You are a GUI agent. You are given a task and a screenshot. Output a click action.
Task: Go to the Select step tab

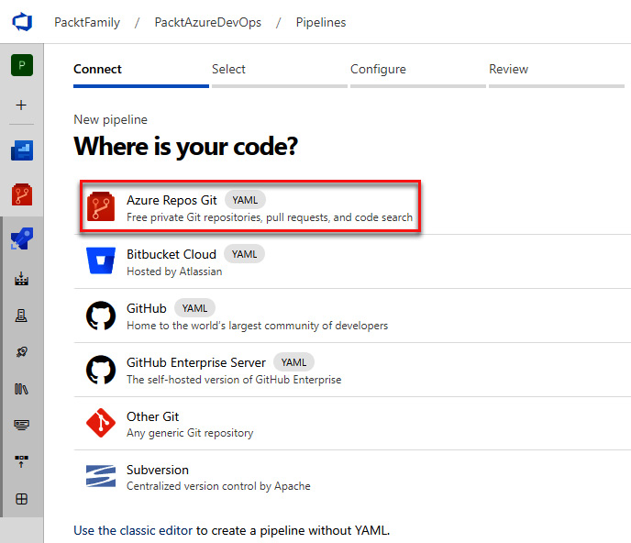pyautogui.click(x=280, y=73)
